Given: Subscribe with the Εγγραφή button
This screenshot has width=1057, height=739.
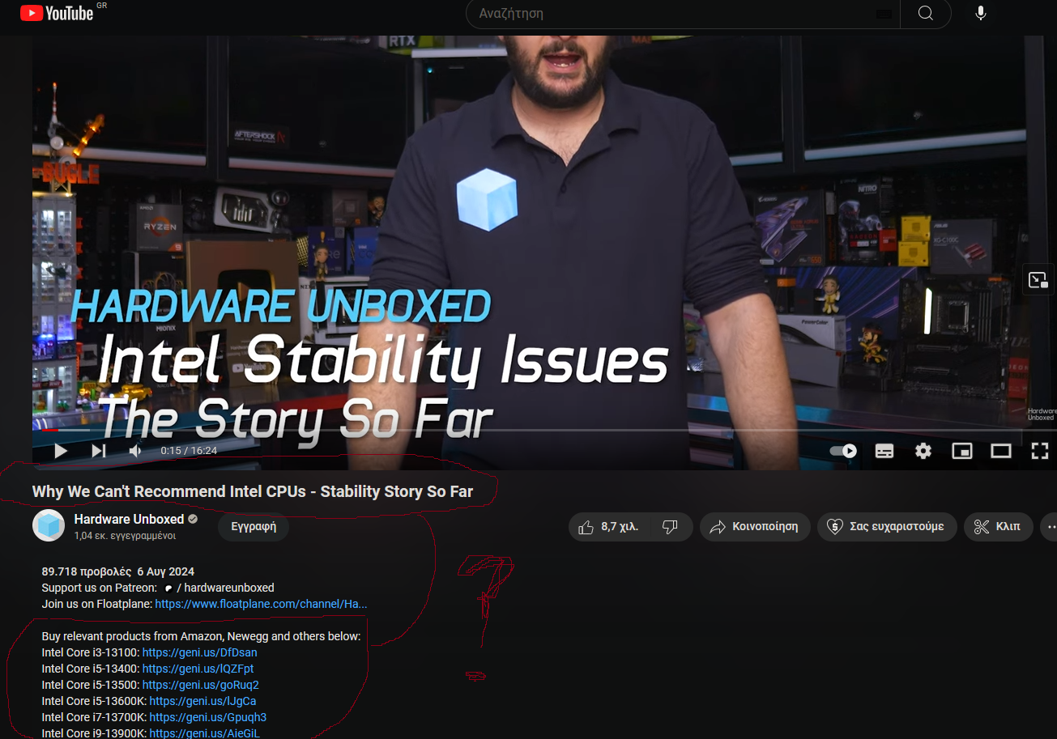Looking at the screenshot, I should [x=254, y=526].
